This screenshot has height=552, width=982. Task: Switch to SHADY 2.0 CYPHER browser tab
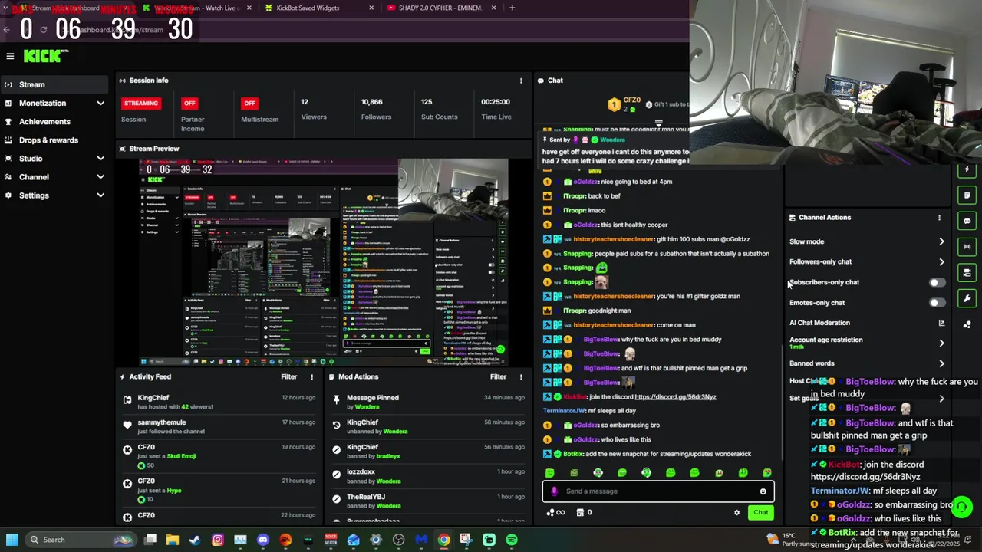tap(441, 8)
